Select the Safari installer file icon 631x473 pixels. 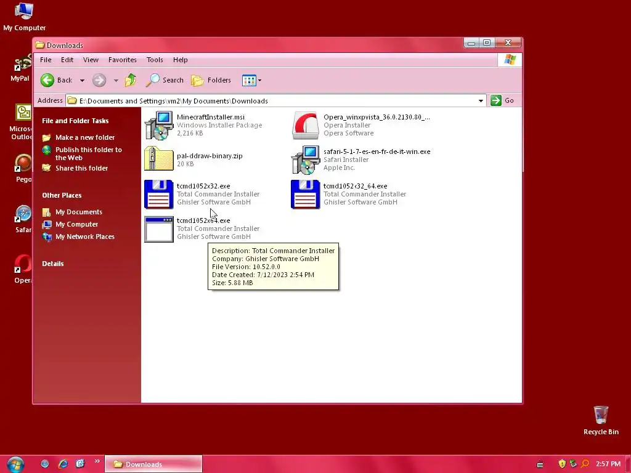pos(306,160)
